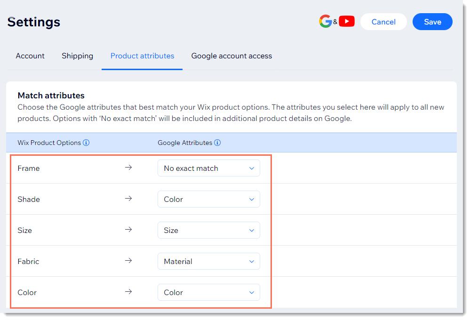Click the arrow icon in Size row
470x320 pixels.
coord(128,230)
